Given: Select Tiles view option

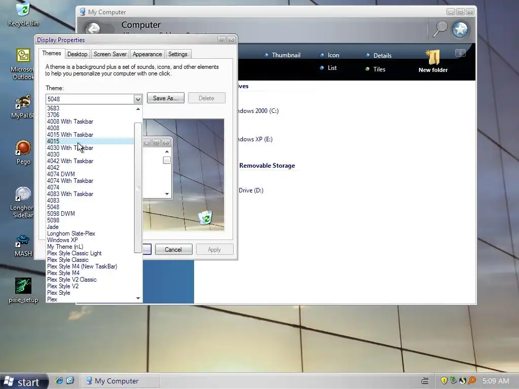Looking at the screenshot, I should [375, 69].
